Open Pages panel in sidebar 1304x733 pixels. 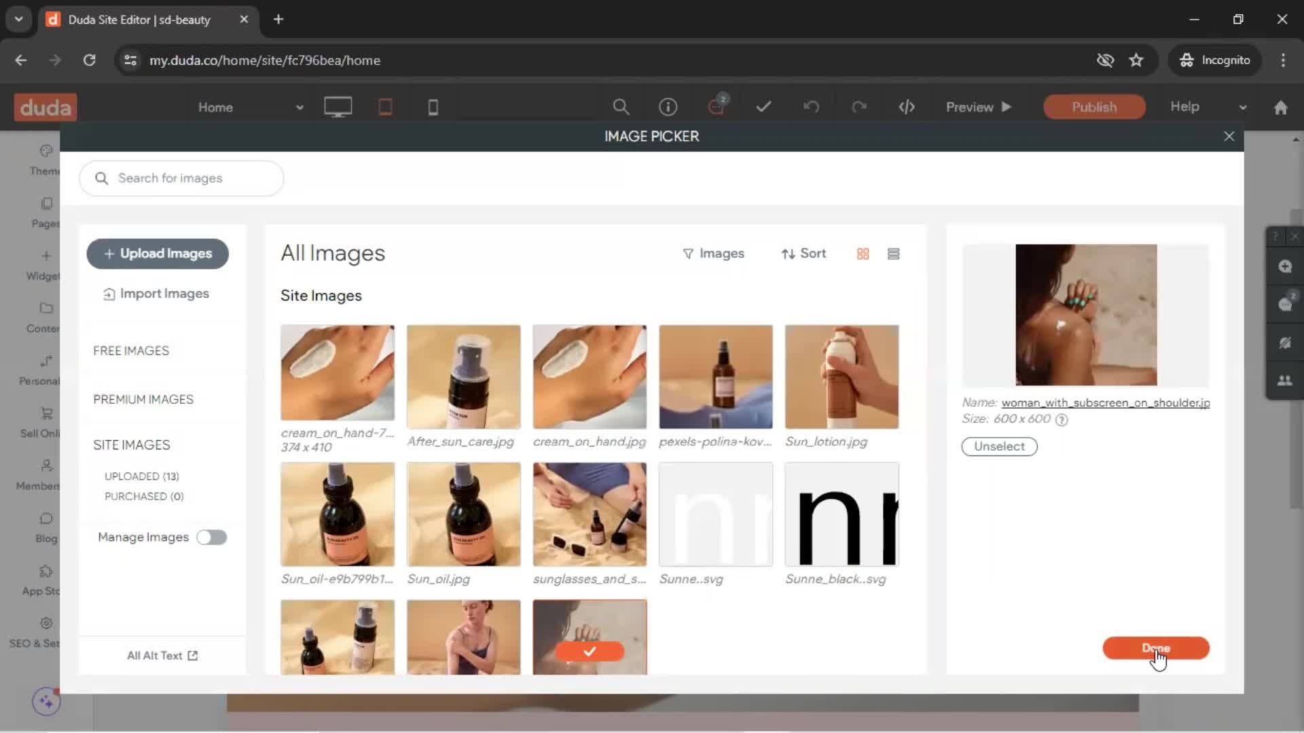45,212
